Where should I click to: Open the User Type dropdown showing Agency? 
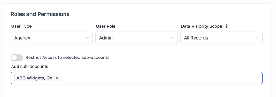coord(52,38)
